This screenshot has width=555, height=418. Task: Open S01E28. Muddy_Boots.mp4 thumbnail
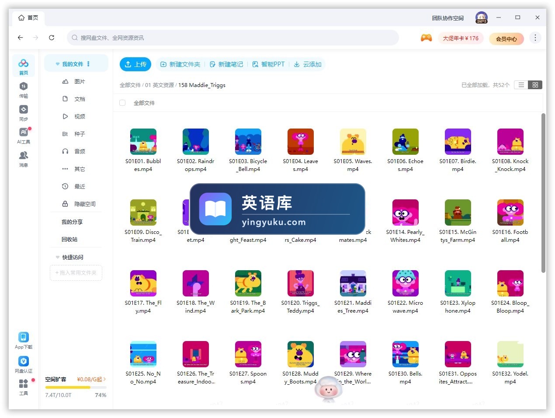point(301,354)
